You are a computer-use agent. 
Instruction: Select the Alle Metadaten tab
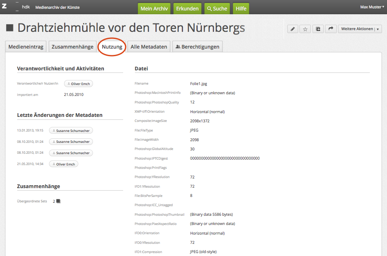pyautogui.click(x=149, y=47)
